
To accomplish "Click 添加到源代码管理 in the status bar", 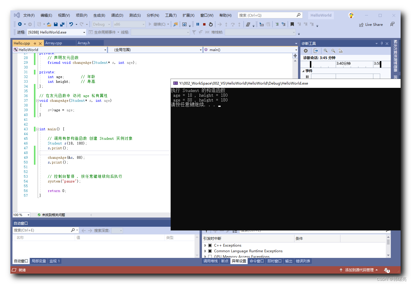I will click(359, 270).
